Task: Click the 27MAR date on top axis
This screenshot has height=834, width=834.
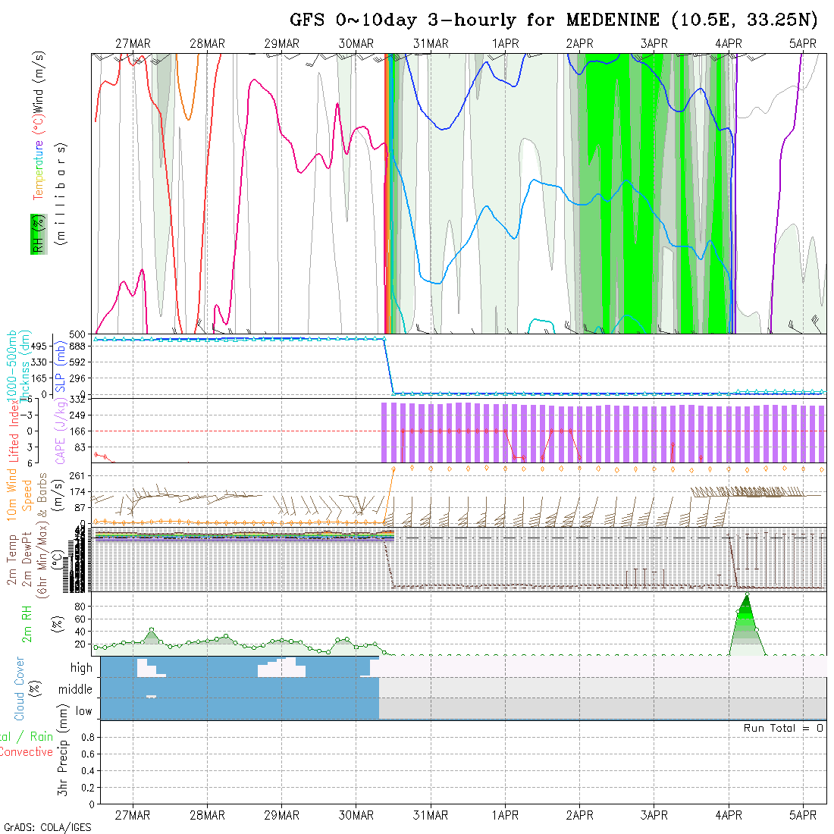Action: point(133,44)
